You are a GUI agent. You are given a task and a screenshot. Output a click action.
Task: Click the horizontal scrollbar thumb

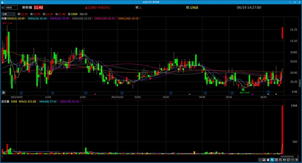(x=287, y=156)
